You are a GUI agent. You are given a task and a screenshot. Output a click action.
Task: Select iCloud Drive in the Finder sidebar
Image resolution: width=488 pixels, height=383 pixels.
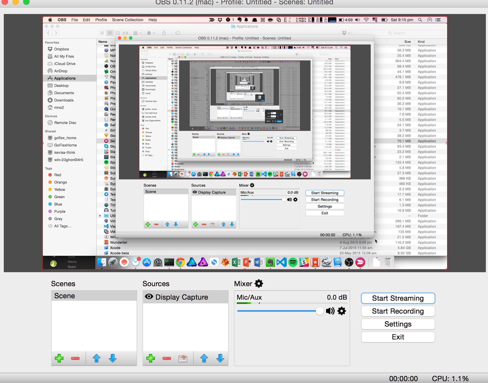coord(69,64)
